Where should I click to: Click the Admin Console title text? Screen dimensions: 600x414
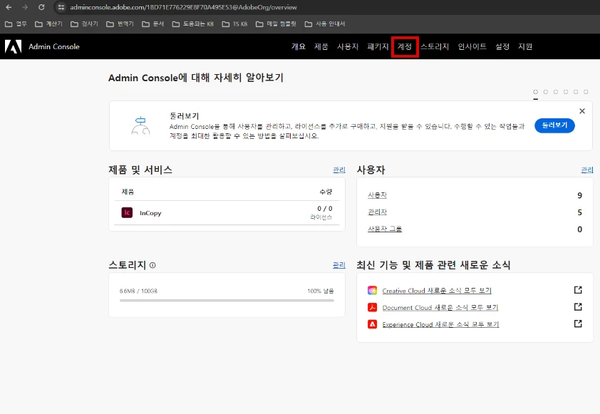(54, 47)
